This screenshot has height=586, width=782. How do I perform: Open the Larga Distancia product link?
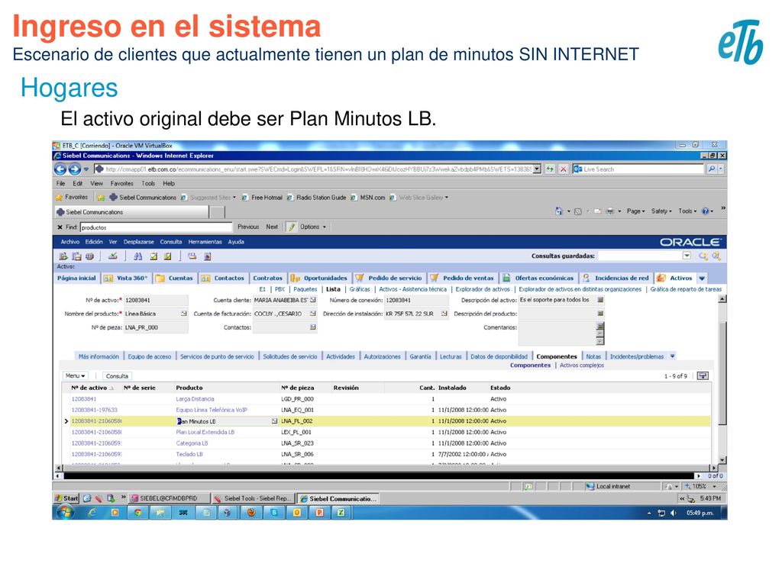point(195,399)
